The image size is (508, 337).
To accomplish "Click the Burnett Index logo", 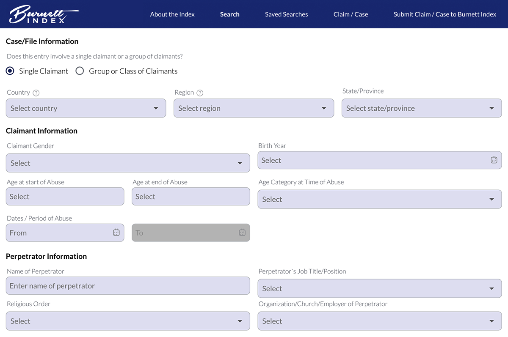I will (x=44, y=14).
